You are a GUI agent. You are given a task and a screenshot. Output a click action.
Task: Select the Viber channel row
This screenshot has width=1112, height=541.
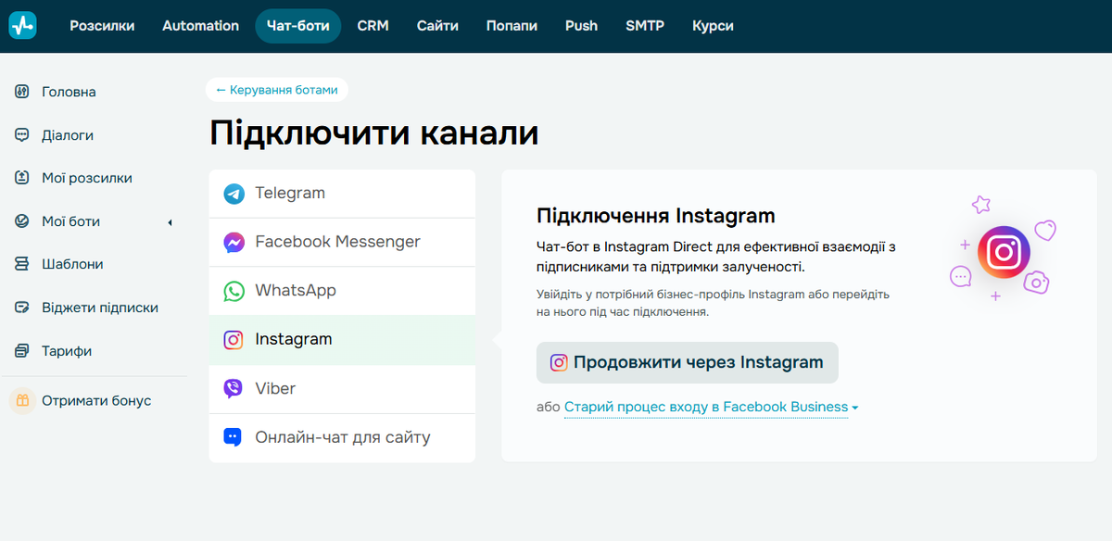coord(342,389)
